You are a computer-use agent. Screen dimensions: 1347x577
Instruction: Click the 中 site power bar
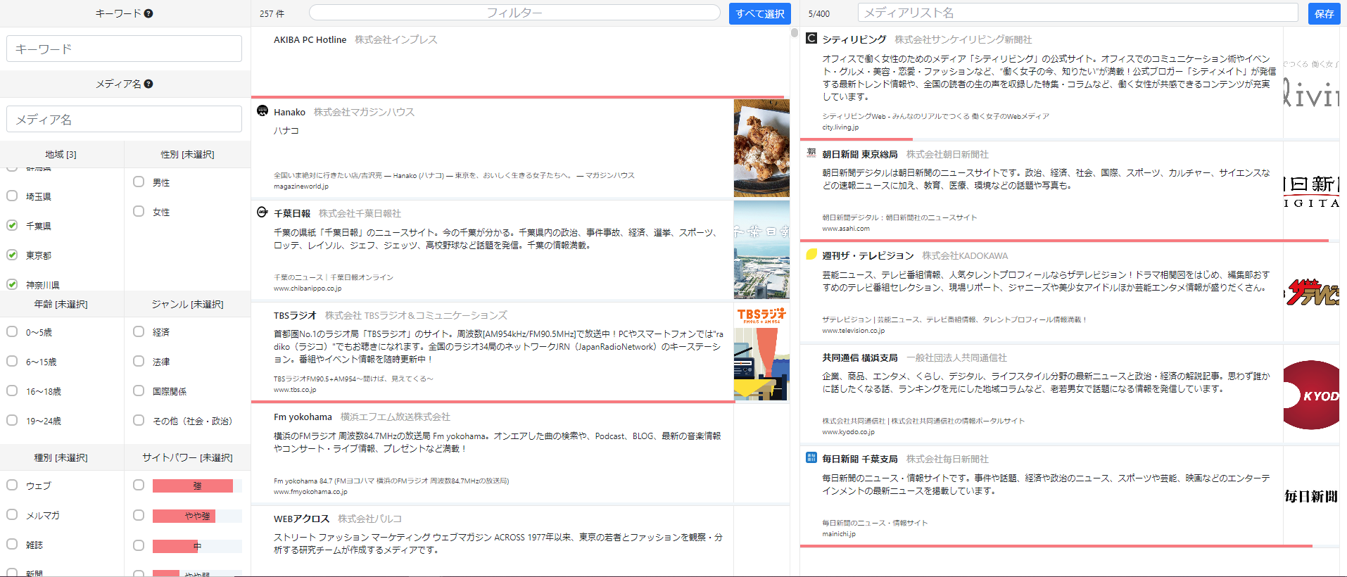coord(197,546)
